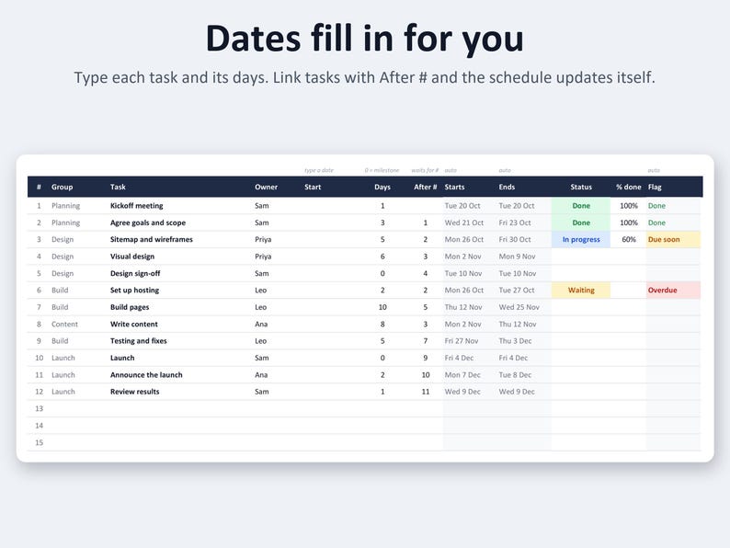The width and height of the screenshot is (730, 548).
Task: Click the Ends column header
Action: [507, 187]
